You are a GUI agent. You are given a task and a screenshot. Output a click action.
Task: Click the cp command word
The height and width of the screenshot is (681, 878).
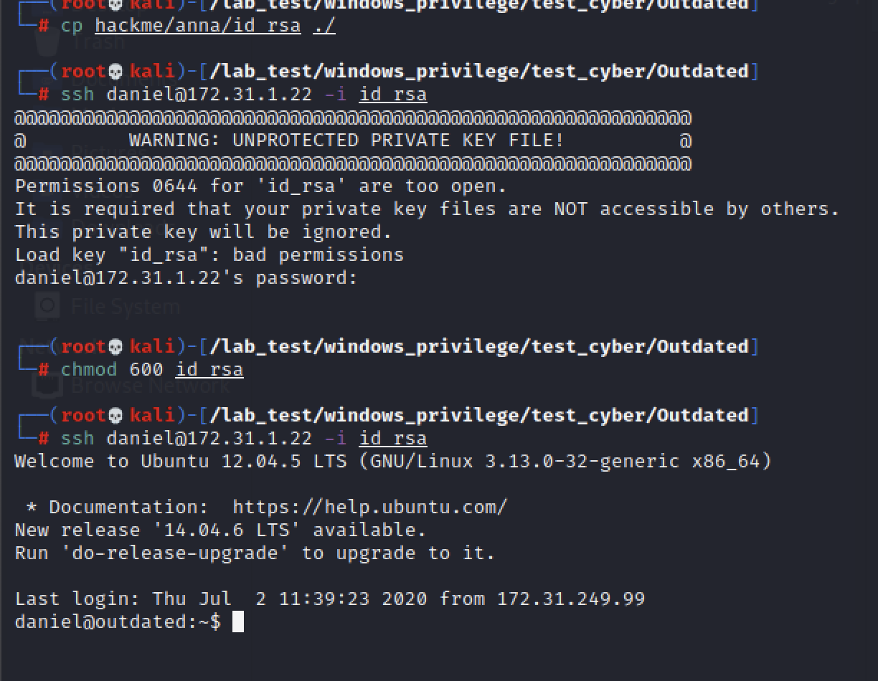72,26
